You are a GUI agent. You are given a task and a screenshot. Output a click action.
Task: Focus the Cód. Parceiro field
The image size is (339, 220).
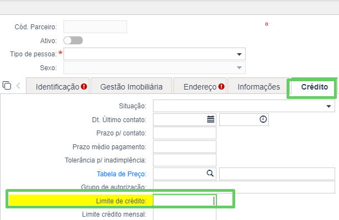pyautogui.click(x=95, y=27)
